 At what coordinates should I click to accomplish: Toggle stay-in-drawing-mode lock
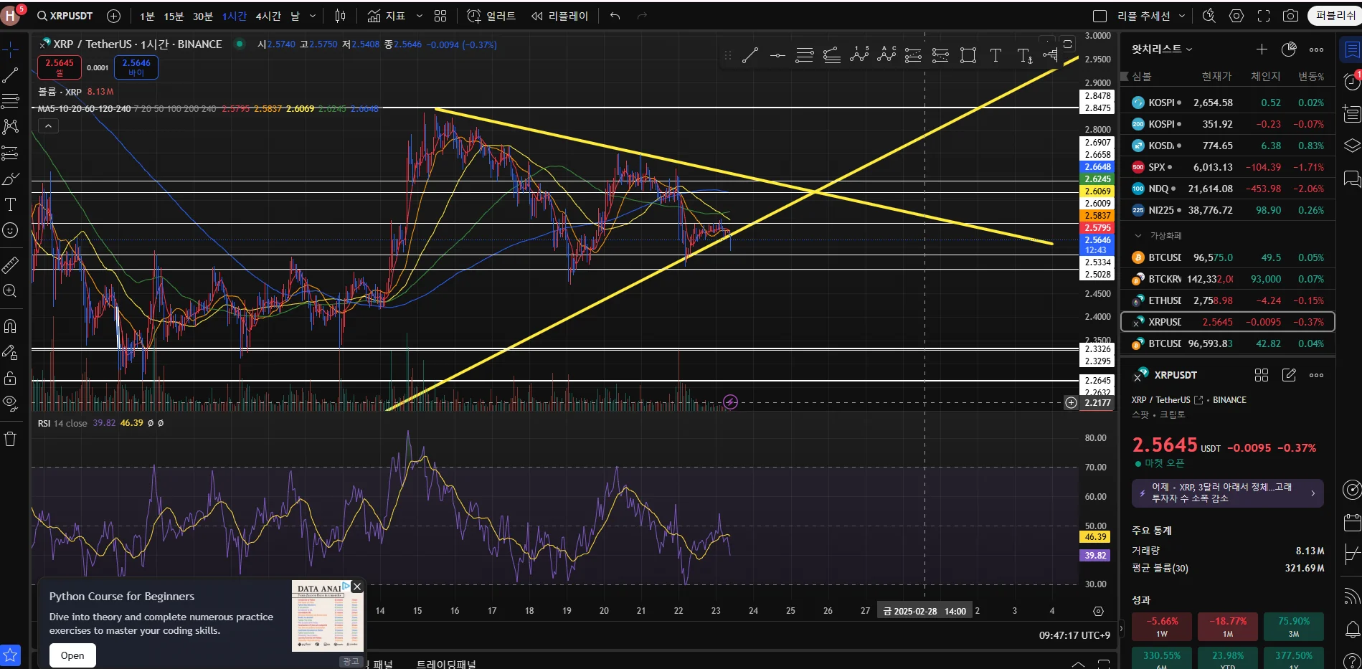[x=10, y=352]
